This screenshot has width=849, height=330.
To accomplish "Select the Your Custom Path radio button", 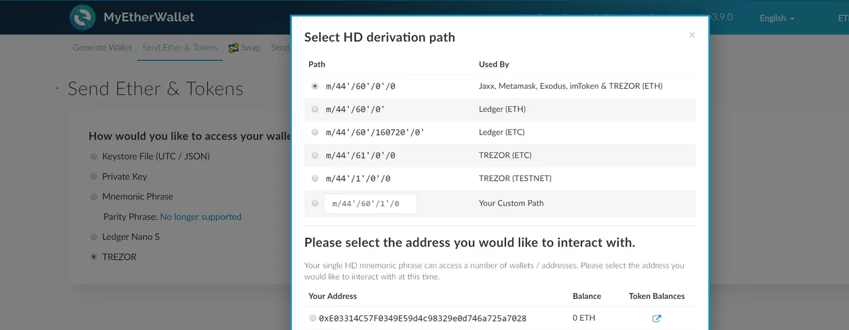I will (x=314, y=203).
